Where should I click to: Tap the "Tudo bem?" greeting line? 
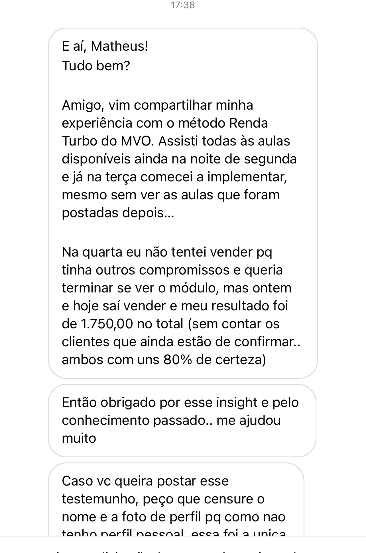click(96, 66)
